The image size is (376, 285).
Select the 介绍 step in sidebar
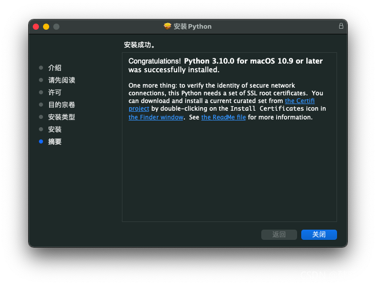coord(55,68)
